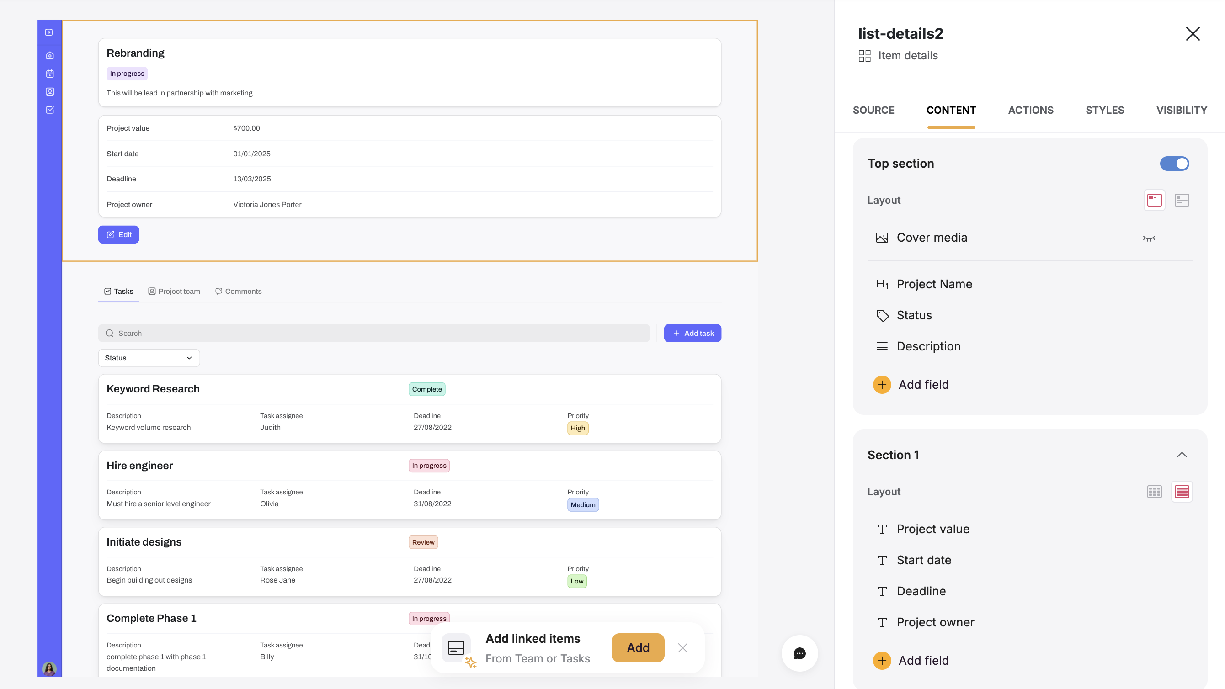Select the grid layout for Section 1
Viewport: 1225px width, 689px height.
pyautogui.click(x=1154, y=492)
